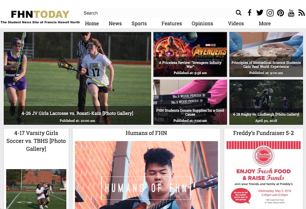
Task: Open the Pinterest icon
Action: coord(280,13)
